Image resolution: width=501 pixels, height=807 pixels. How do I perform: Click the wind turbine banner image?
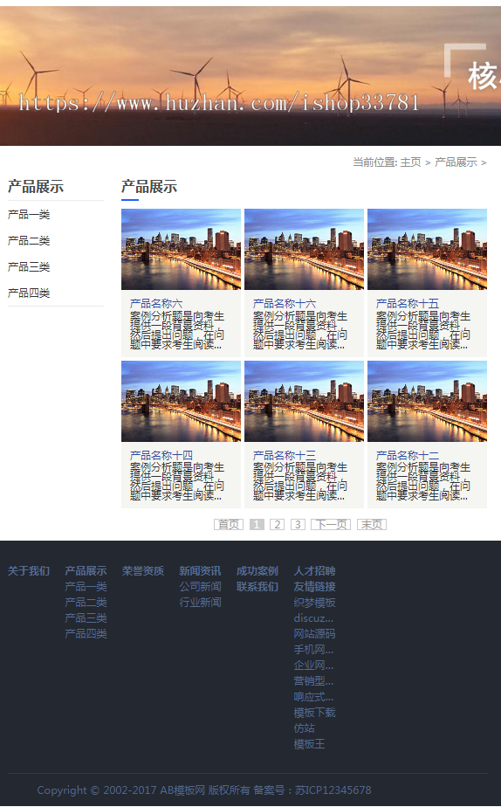(250, 76)
